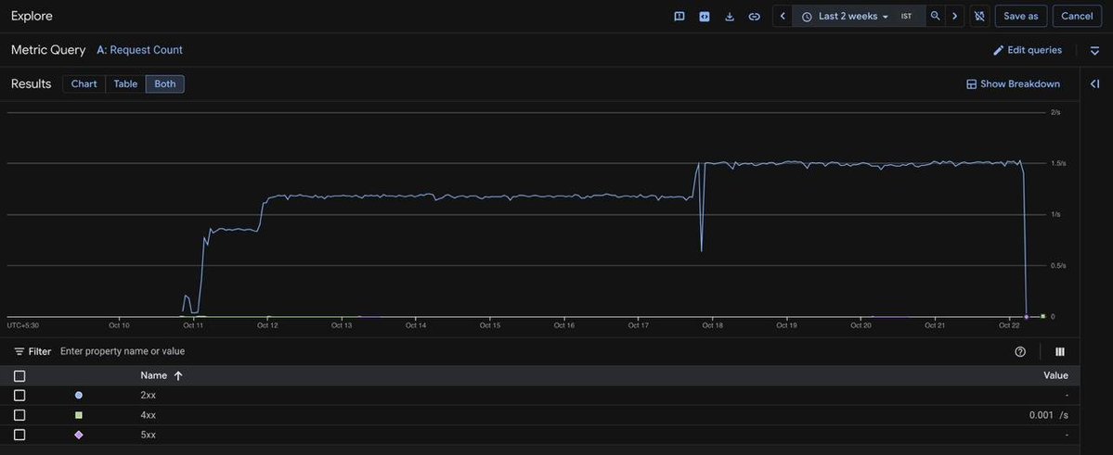
Task: Check the 2xx row checkbox
Action: click(19, 396)
